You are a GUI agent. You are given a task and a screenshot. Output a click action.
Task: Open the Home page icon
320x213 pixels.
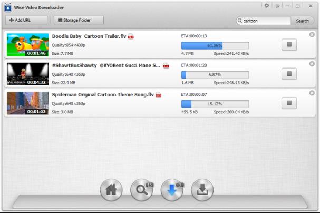(111, 190)
